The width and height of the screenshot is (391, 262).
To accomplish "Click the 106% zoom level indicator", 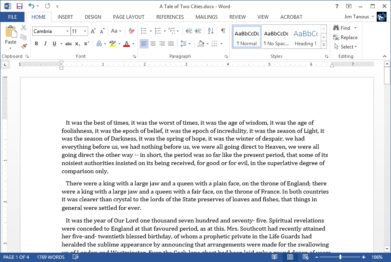I will (x=377, y=257).
